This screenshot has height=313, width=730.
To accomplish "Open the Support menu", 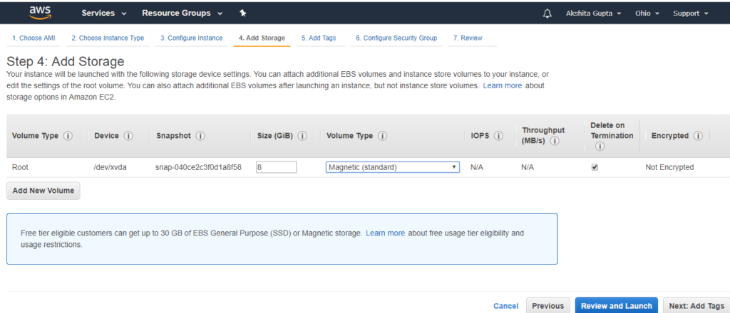I will 690,14.
